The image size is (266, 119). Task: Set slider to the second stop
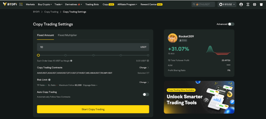65,55
